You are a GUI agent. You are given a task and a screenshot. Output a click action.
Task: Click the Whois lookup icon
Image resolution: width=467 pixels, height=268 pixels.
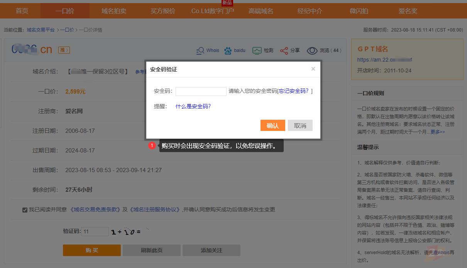click(200, 50)
